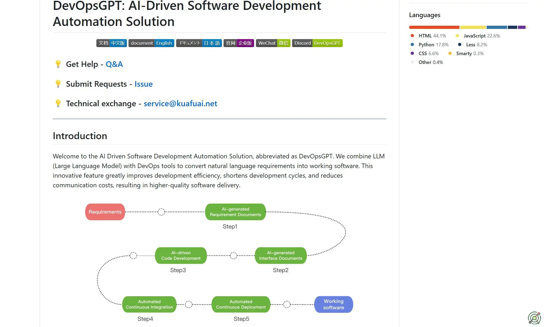Click the red Requirements box in the diagram
The width and height of the screenshot is (544, 327).
coord(105,212)
